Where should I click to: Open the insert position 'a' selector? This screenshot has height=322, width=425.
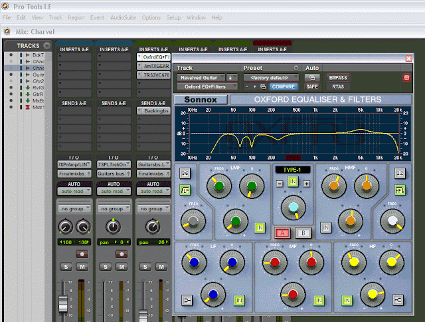[x=232, y=78]
